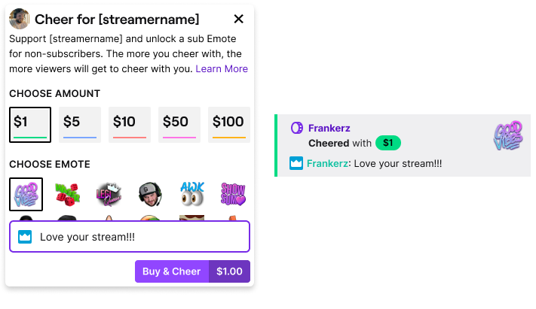Click the Love your stream message field
The height and width of the screenshot is (309, 536).
pyautogui.click(x=139, y=237)
